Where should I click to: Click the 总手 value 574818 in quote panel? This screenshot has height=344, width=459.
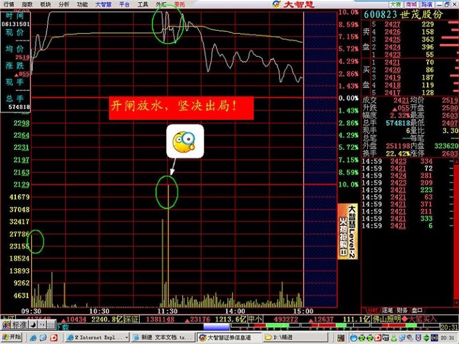(398, 123)
